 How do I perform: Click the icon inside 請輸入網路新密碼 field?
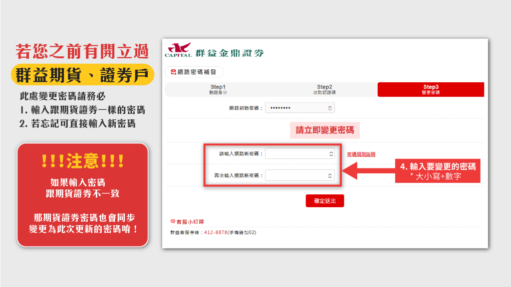330,154
